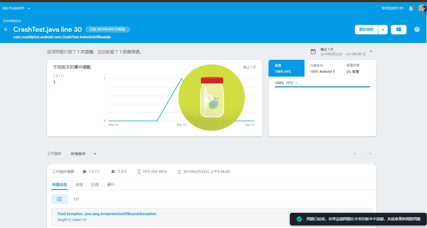This screenshot has width=427, height=228.
Task: Open the 記錄 tab
Action: 95,184
